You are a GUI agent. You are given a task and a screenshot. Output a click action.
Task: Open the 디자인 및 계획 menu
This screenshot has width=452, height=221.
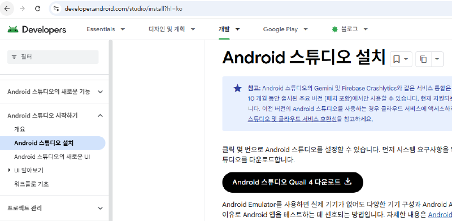(x=167, y=29)
